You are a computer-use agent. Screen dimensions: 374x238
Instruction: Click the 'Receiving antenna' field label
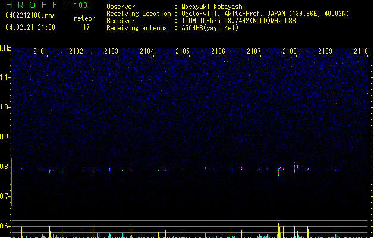coord(137,28)
